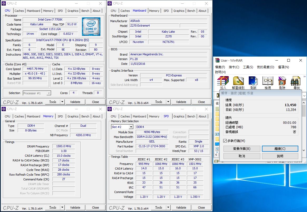Click Validate in CPU-Z Memory window

pyautogui.click(x=75, y=208)
